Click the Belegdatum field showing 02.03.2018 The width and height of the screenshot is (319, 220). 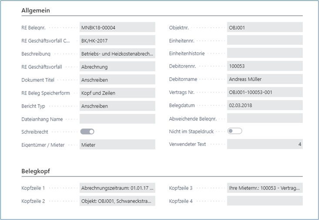265,105
